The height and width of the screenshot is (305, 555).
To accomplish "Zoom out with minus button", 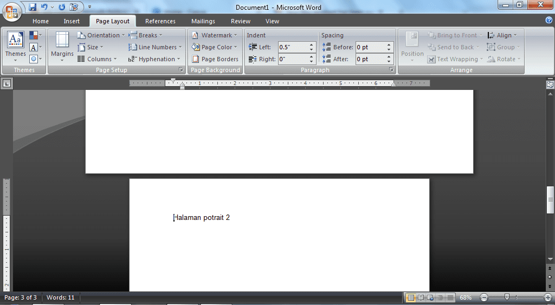I will pyautogui.click(x=484, y=297).
